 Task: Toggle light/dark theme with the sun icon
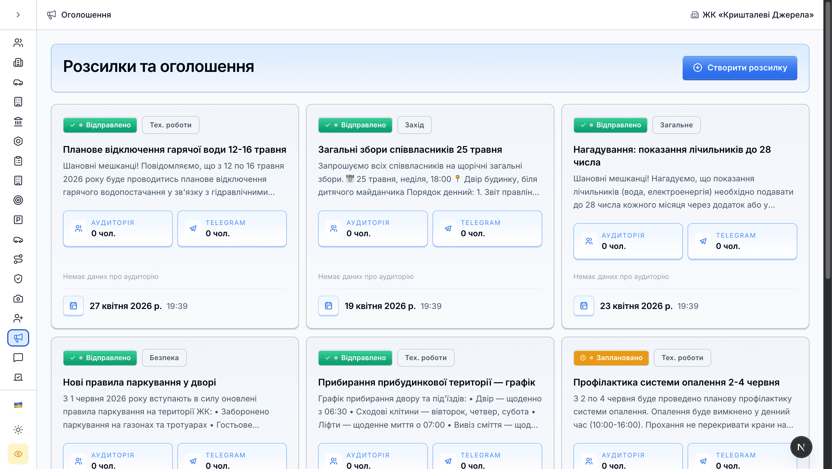[x=18, y=430]
